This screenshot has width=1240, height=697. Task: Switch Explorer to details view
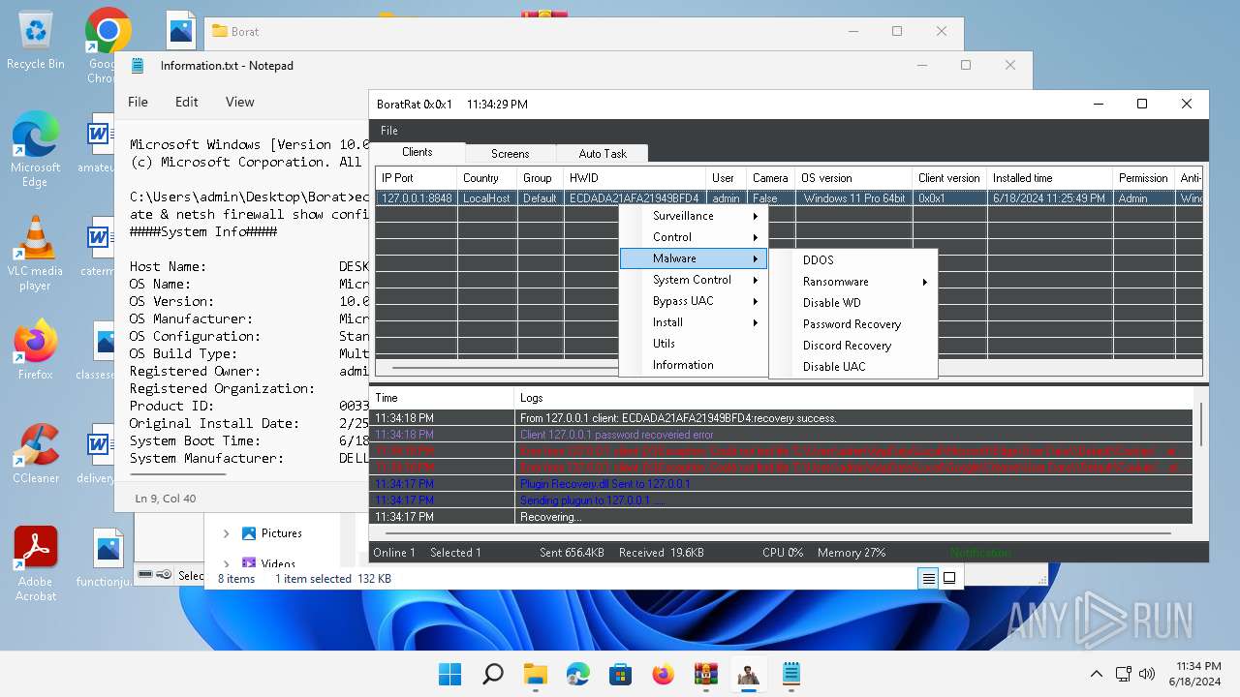pos(928,578)
